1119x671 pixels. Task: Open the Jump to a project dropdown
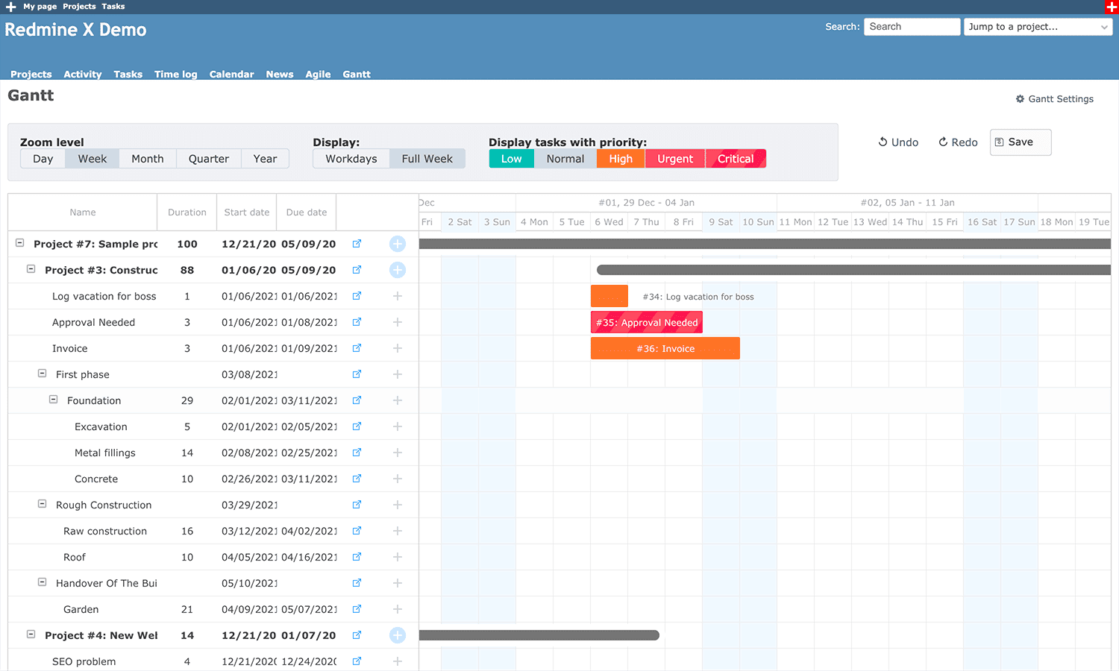(1037, 26)
